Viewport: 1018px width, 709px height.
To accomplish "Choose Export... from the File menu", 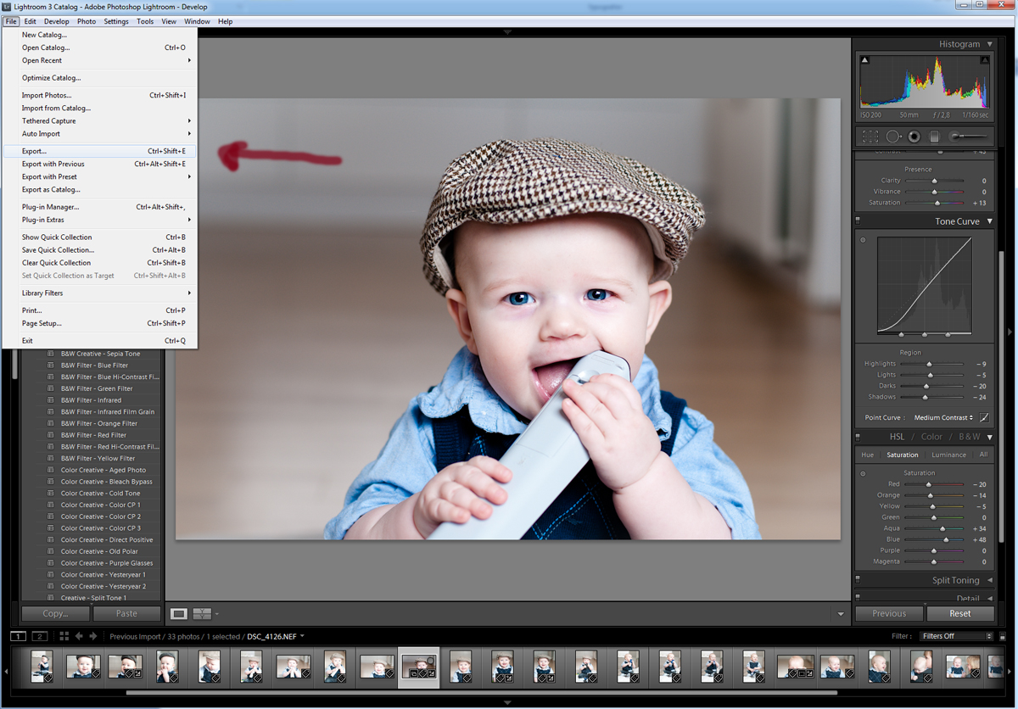I will 34,151.
